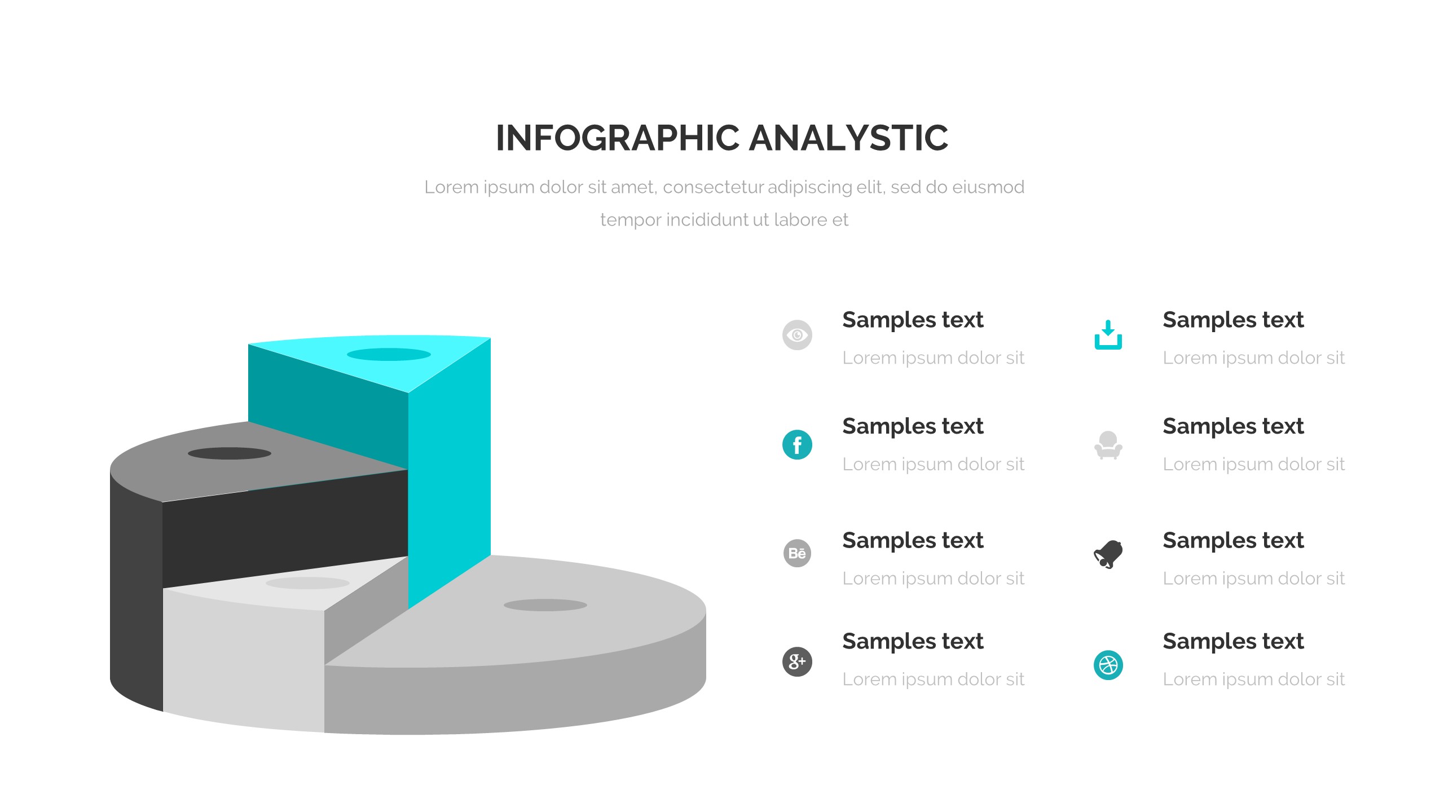The width and height of the screenshot is (1444, 812).
Task: Select the Facebook icon
Action: (797, 445)
